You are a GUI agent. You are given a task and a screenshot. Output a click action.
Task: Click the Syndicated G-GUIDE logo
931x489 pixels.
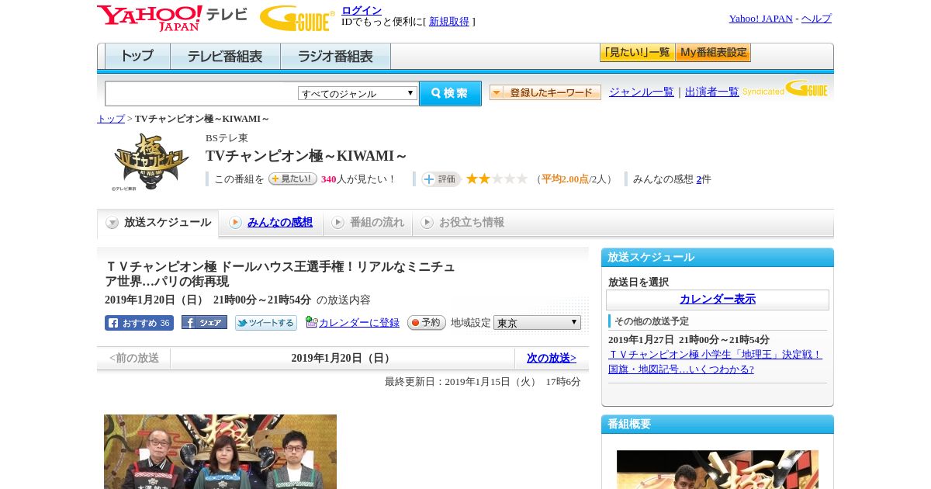[785, 88]
